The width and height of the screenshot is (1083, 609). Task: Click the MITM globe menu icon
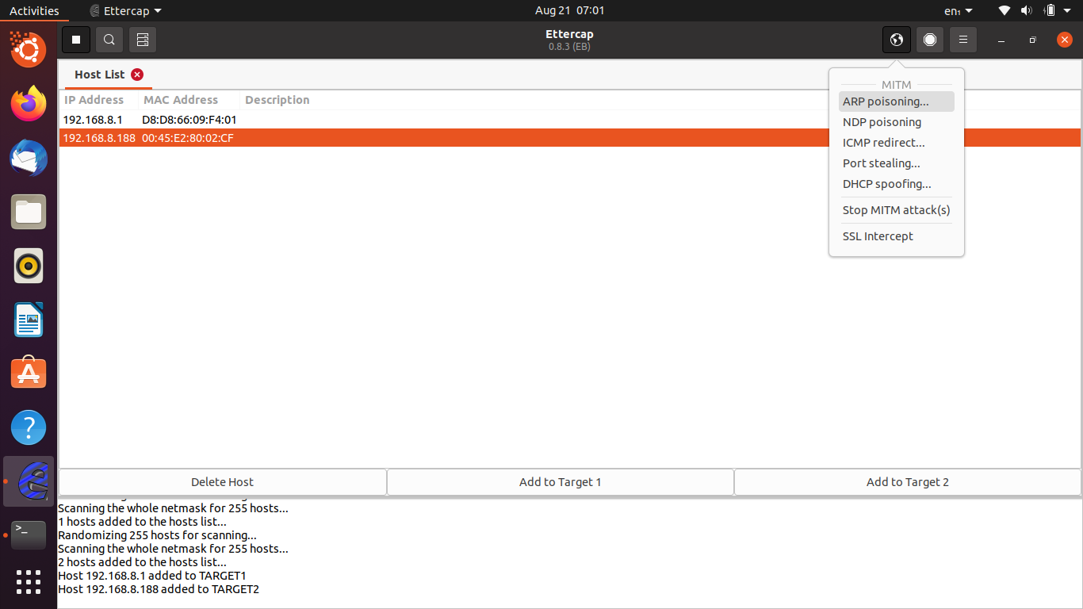point(897,40)
